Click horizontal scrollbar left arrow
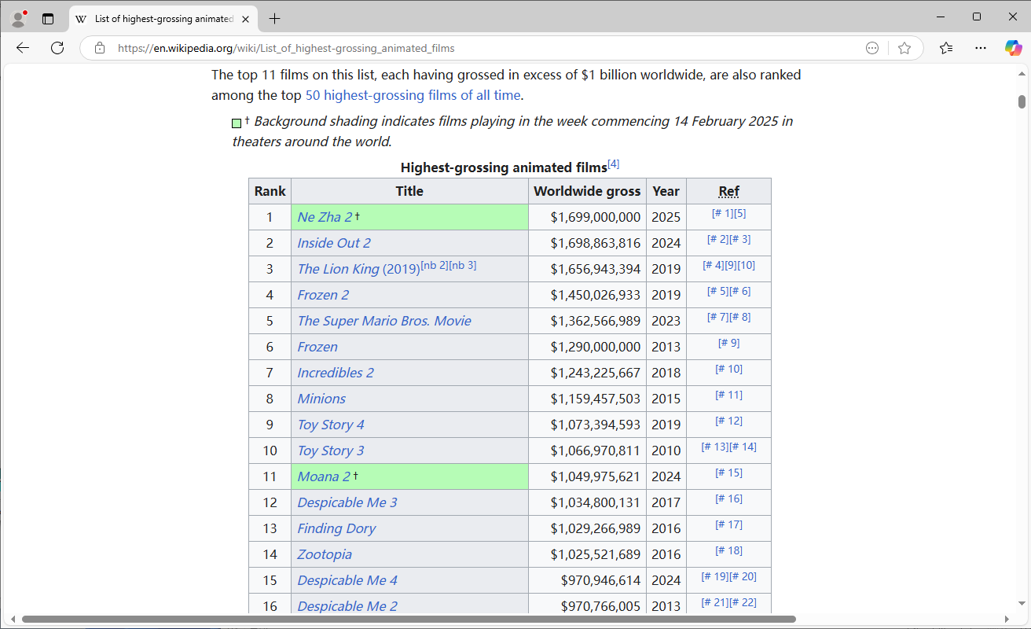Viewport: 1031px width, 629px height. coord(13,620)
